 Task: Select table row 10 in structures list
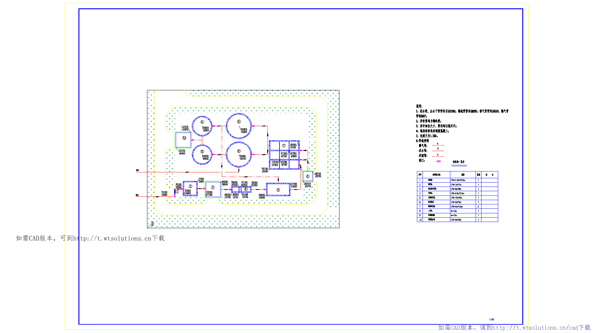[x=457, y=220]
